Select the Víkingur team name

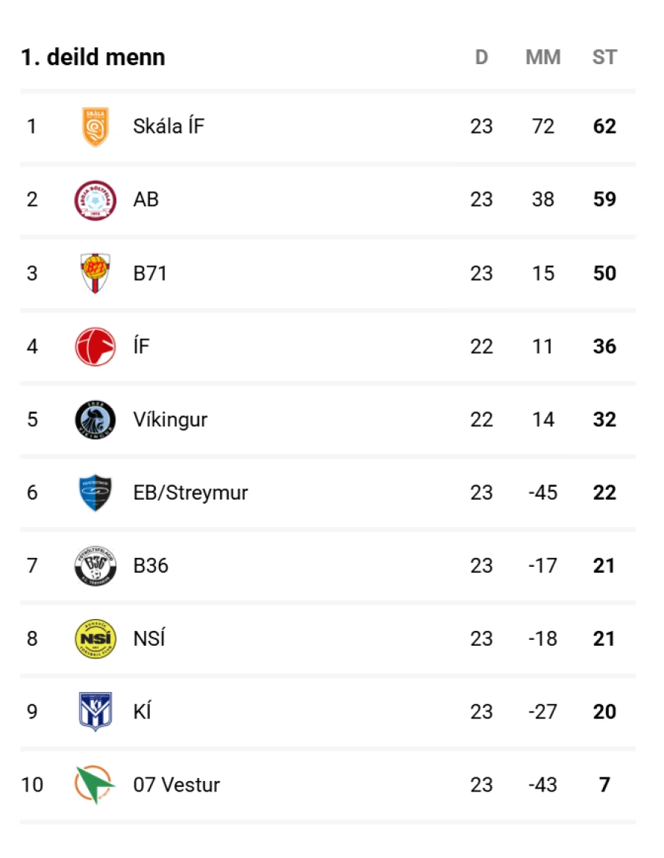(171, 420)
